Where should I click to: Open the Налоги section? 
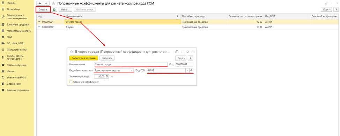10,71
